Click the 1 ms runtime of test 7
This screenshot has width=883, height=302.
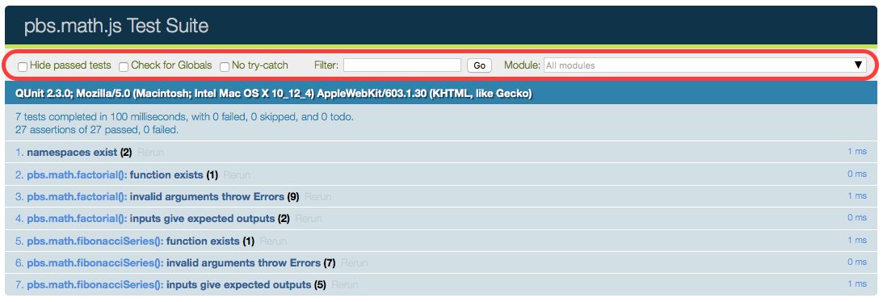pos(857,284)
